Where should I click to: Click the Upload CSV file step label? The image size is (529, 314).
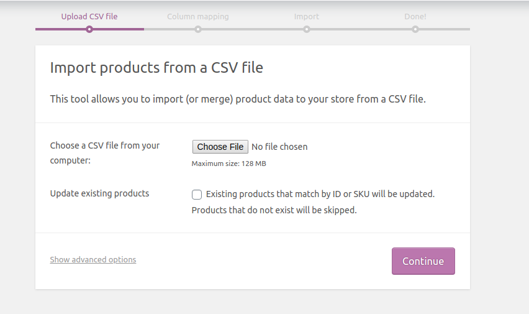coord(89,17)
